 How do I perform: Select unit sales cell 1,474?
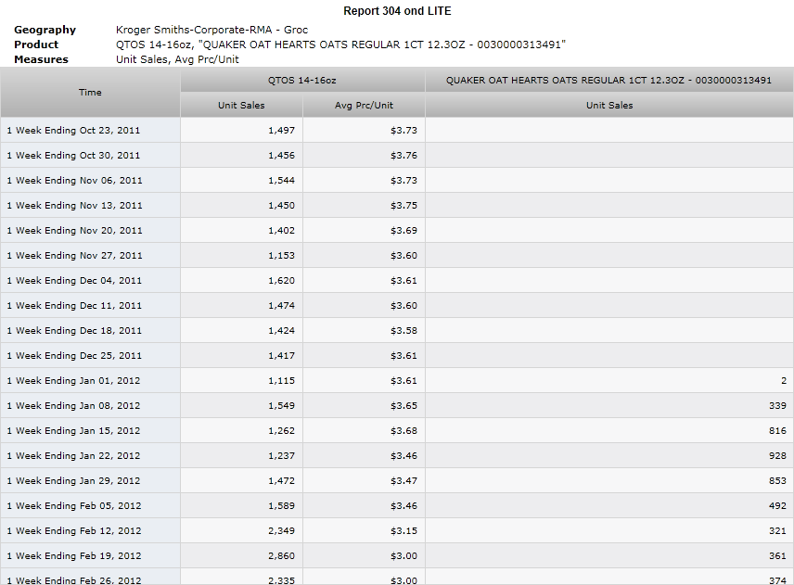(241, 306)
